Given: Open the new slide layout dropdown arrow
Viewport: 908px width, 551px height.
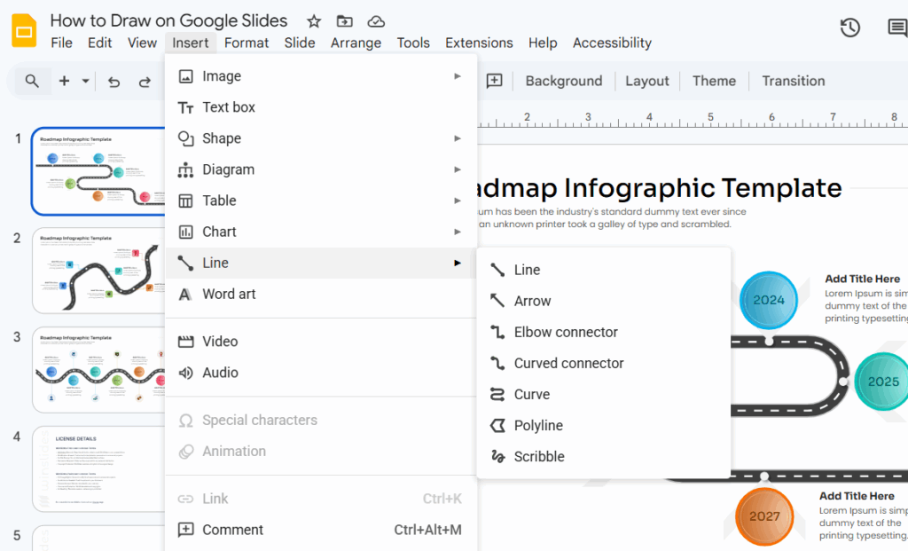Looking at the screenshot, I should (x=86, y=82).
